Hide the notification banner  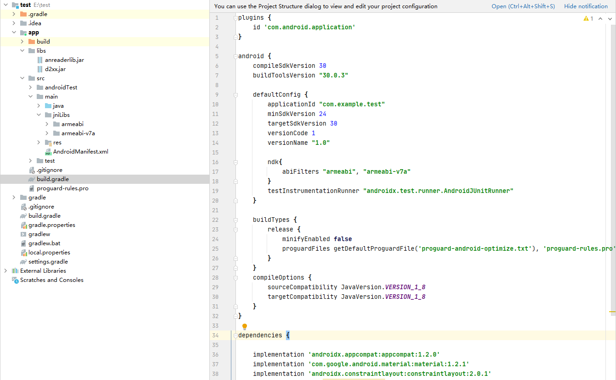(x=586, y=6)
